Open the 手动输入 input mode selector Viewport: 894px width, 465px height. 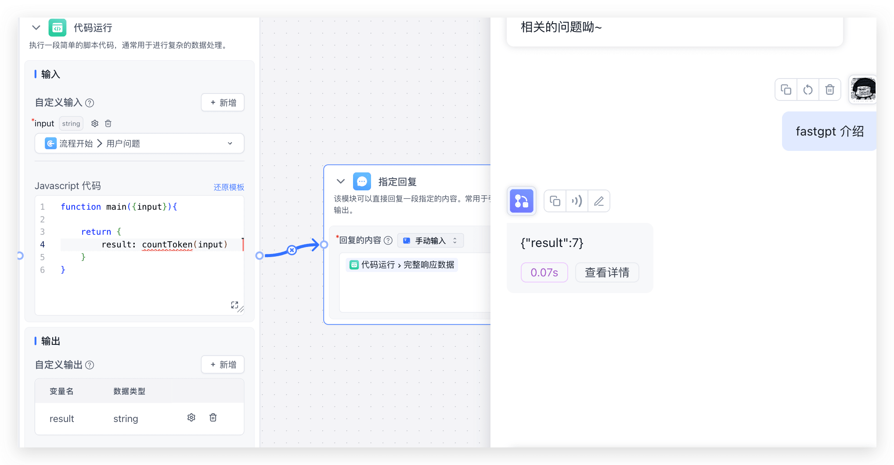tap(430, 240)
